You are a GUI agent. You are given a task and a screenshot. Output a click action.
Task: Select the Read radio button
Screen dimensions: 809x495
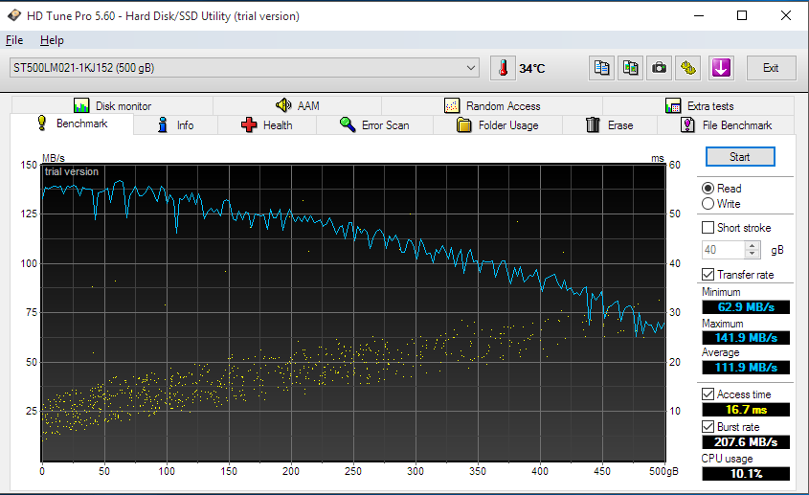click(708, 189)
